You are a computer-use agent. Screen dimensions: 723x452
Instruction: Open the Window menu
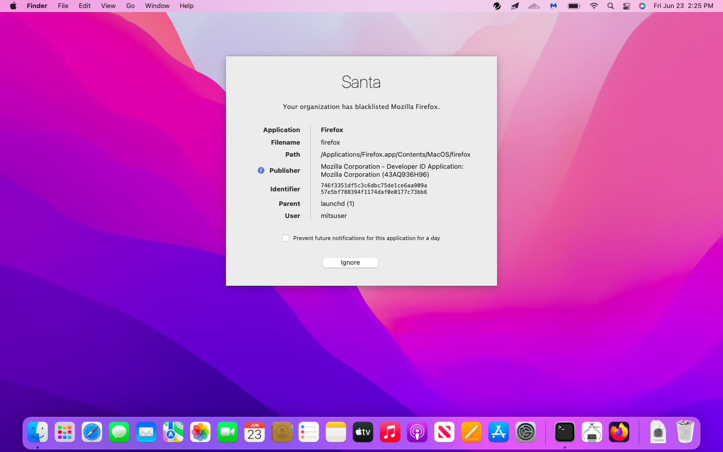pyautogui.click(x=157, y=6)
